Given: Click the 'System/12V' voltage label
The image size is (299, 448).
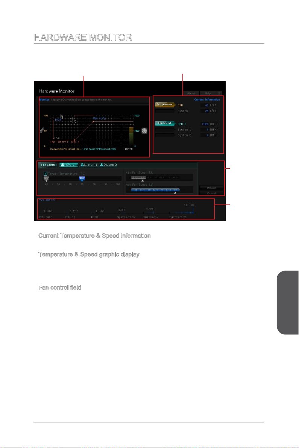Looking at the screenshot, I should [x=178, y=218].
